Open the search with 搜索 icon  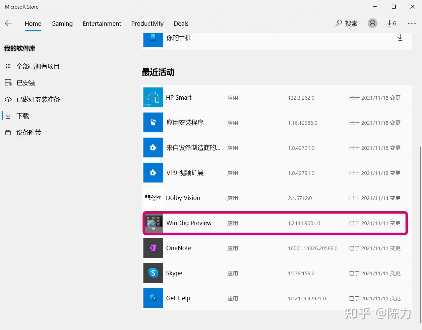pyautogui.click(x=346, y=23)
